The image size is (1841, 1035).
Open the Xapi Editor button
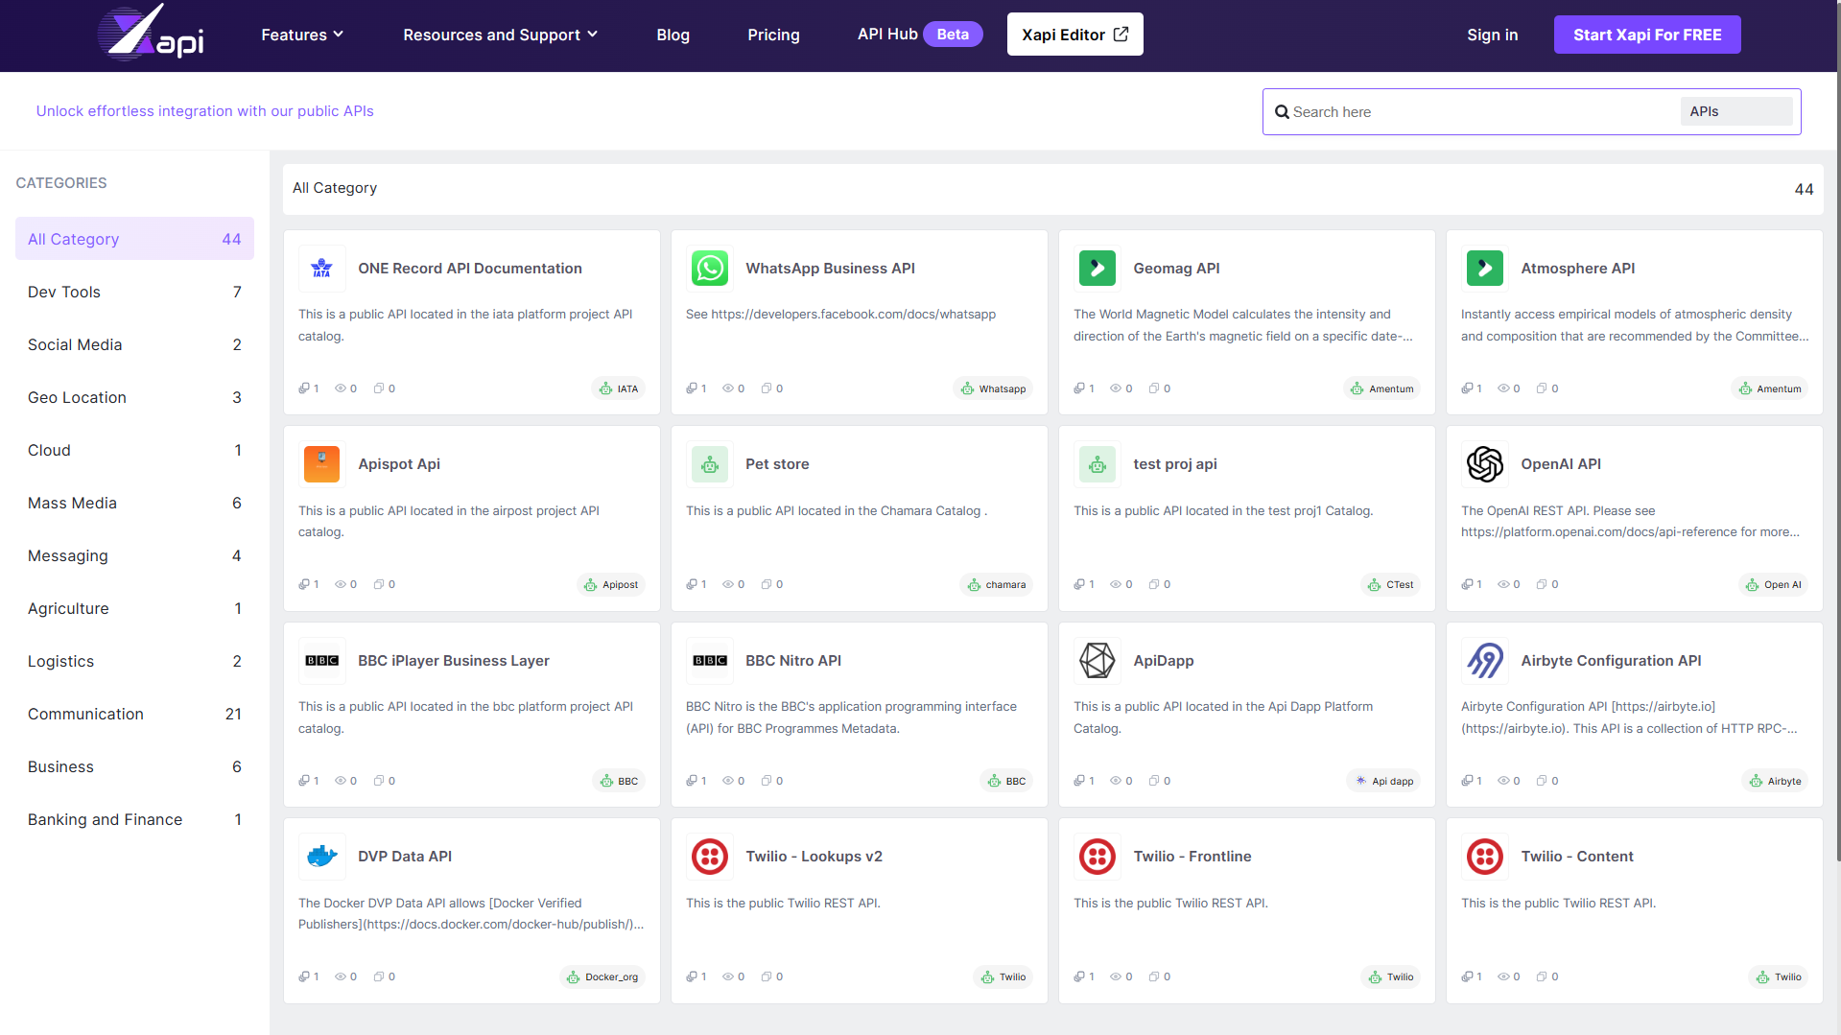click(1074, 35)
